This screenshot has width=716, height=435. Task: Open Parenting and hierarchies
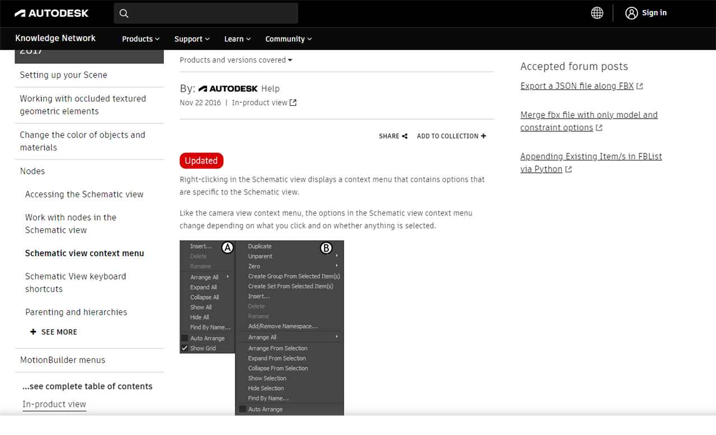pos(76,312)
